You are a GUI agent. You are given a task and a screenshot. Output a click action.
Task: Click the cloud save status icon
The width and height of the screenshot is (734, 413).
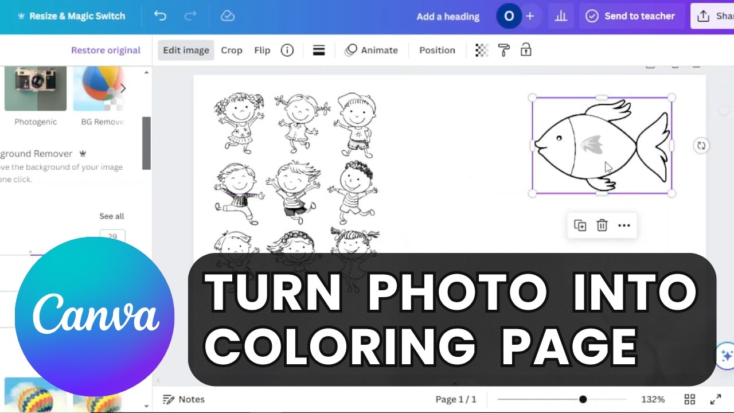coord(228,16)
